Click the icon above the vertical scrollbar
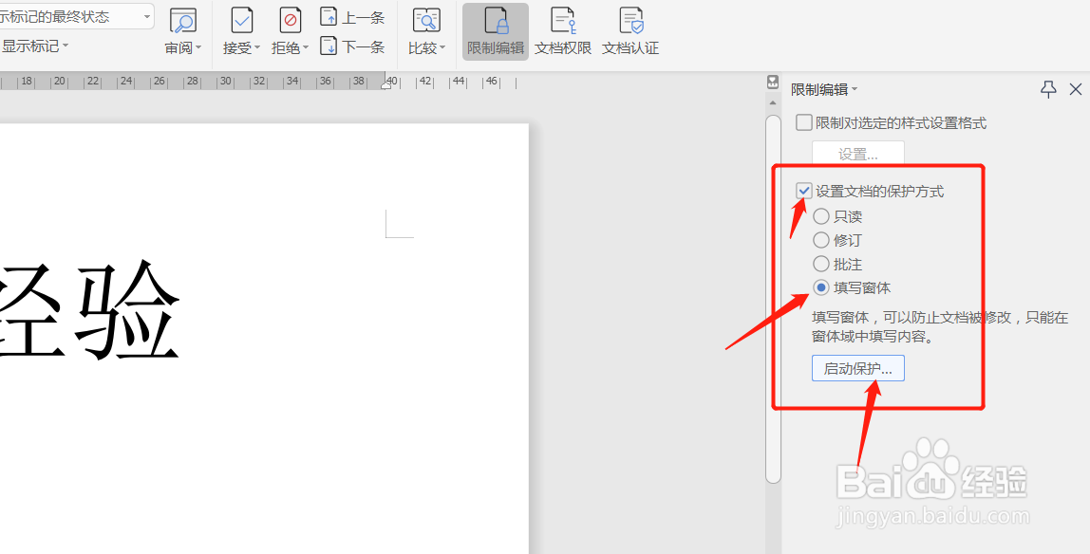The height and width of the screenshot is (554, 1090). click(x=773, y=82)
